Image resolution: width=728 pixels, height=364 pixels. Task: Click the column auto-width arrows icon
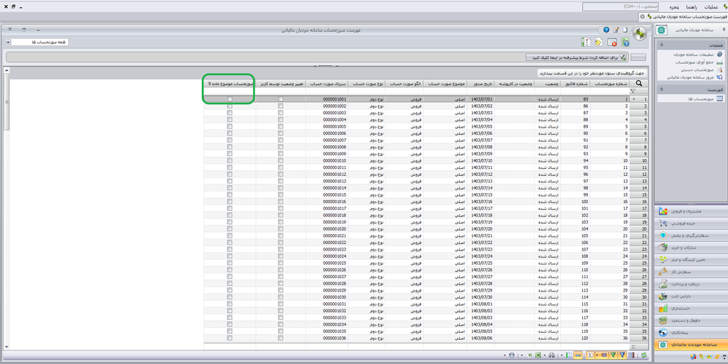tap(578, 355)
